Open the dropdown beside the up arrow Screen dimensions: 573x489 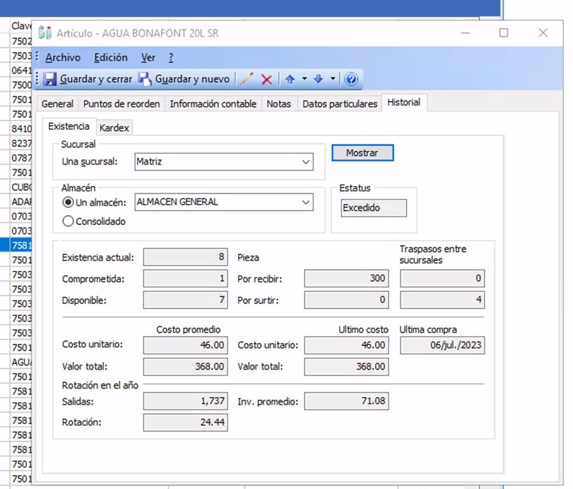tap(304, 80)
